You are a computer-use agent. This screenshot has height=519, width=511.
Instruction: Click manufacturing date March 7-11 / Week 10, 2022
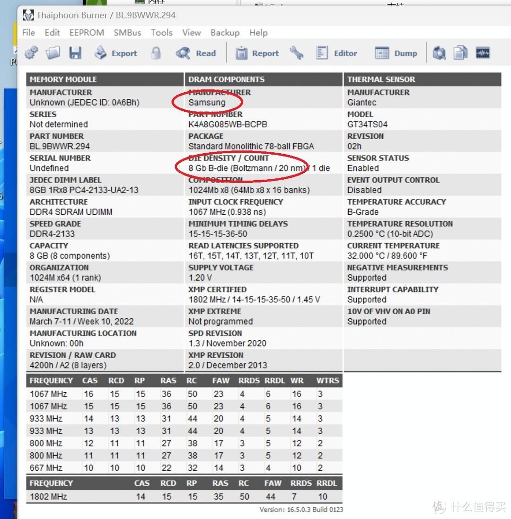click(81, 321)
